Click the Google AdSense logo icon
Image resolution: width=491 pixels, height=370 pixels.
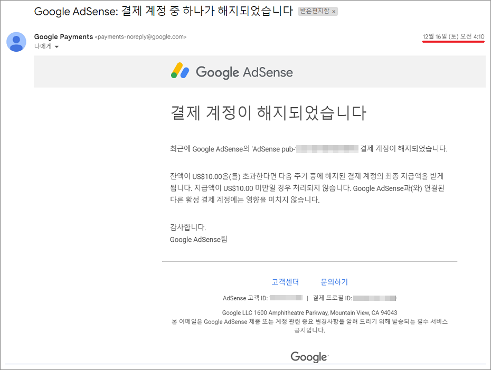(180, 71)
